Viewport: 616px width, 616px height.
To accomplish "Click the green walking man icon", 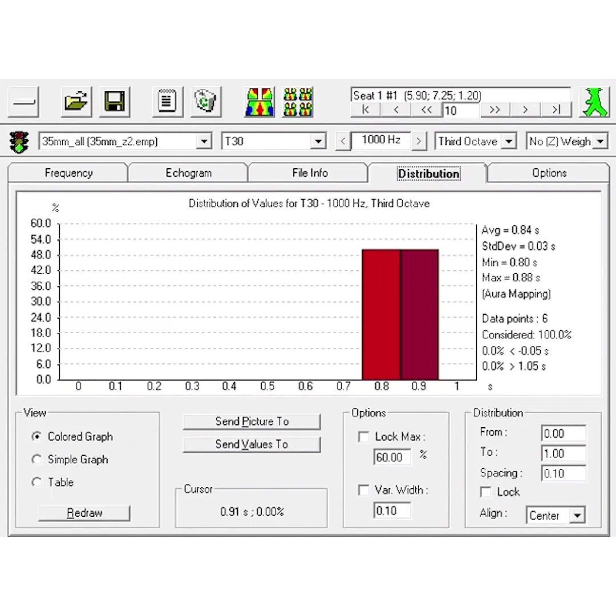I will pyautogui.click(x=594, y=103).
